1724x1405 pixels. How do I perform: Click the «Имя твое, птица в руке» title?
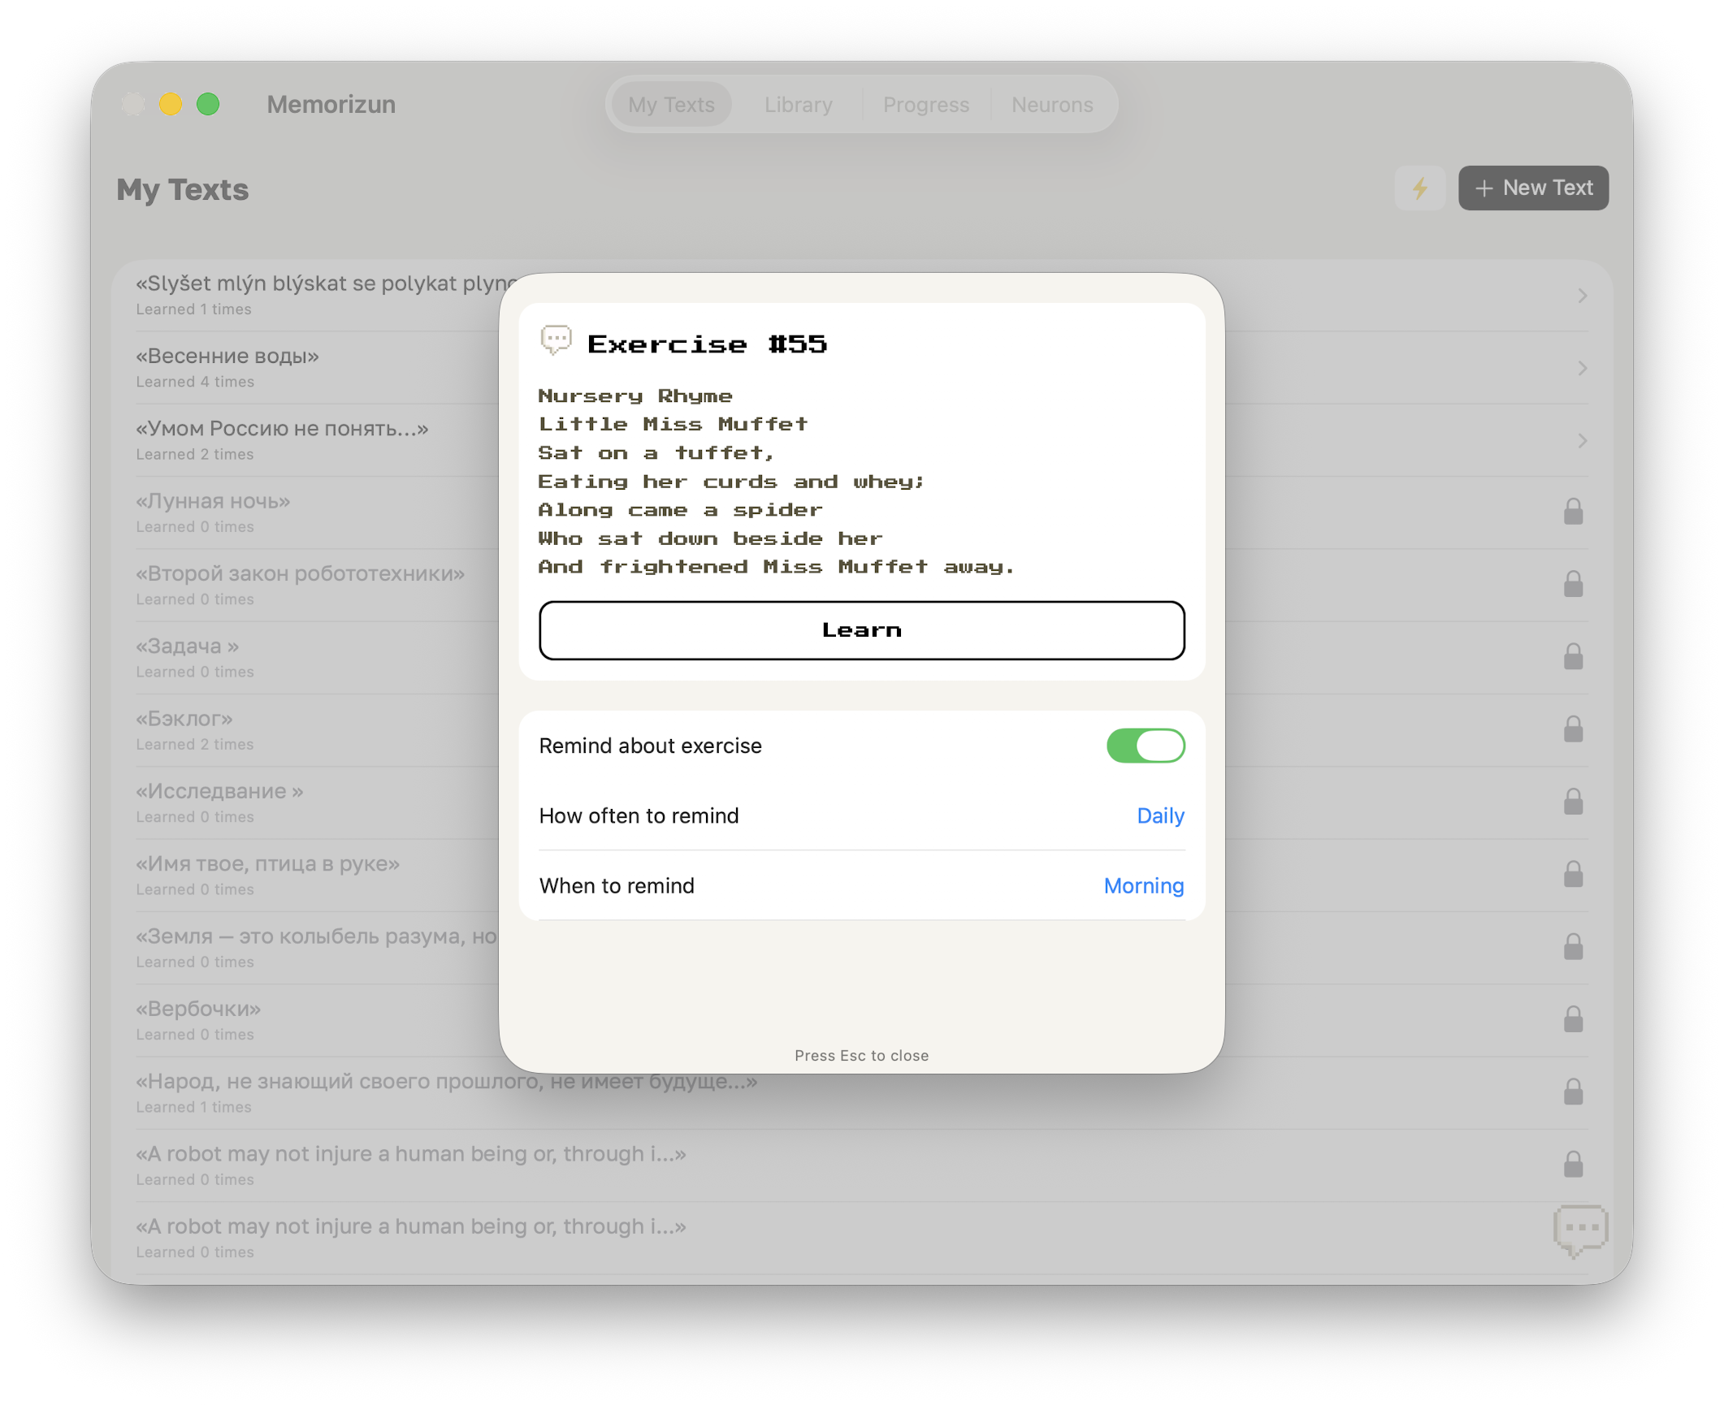point(268,863)
